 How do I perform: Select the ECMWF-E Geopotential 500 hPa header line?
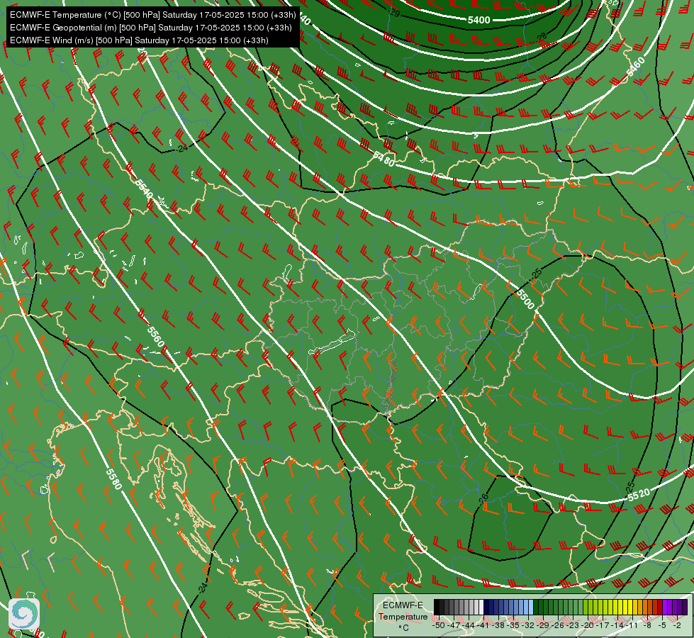click(150, 28)
